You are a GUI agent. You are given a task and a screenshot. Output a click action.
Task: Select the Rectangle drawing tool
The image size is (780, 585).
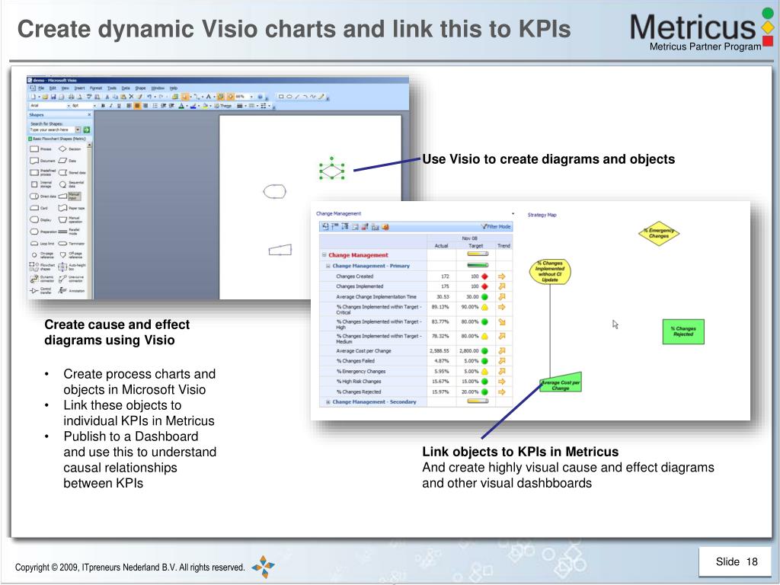tap(280, 97)
